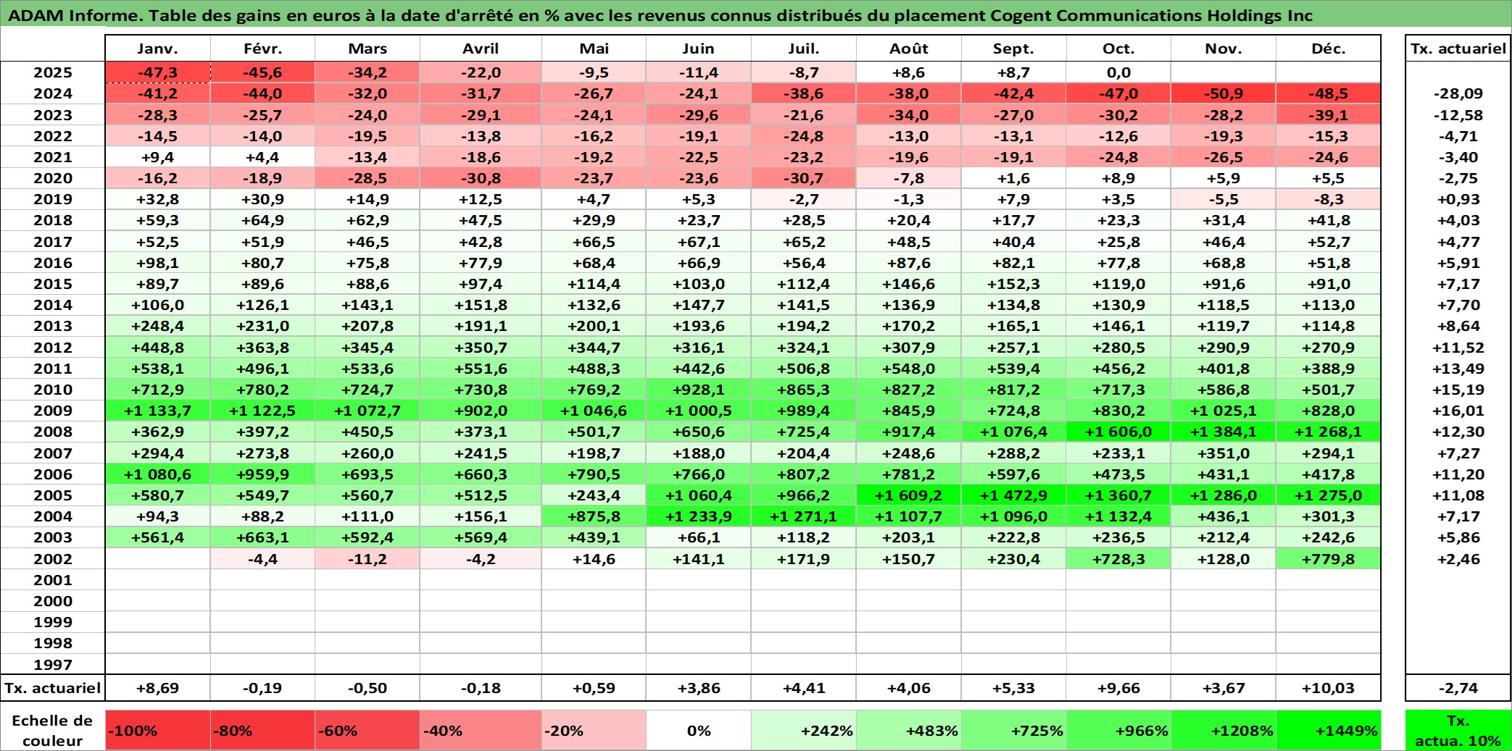Select the Tx. actua. 10% green box

pyautogui.click(x=1458, y=730)
